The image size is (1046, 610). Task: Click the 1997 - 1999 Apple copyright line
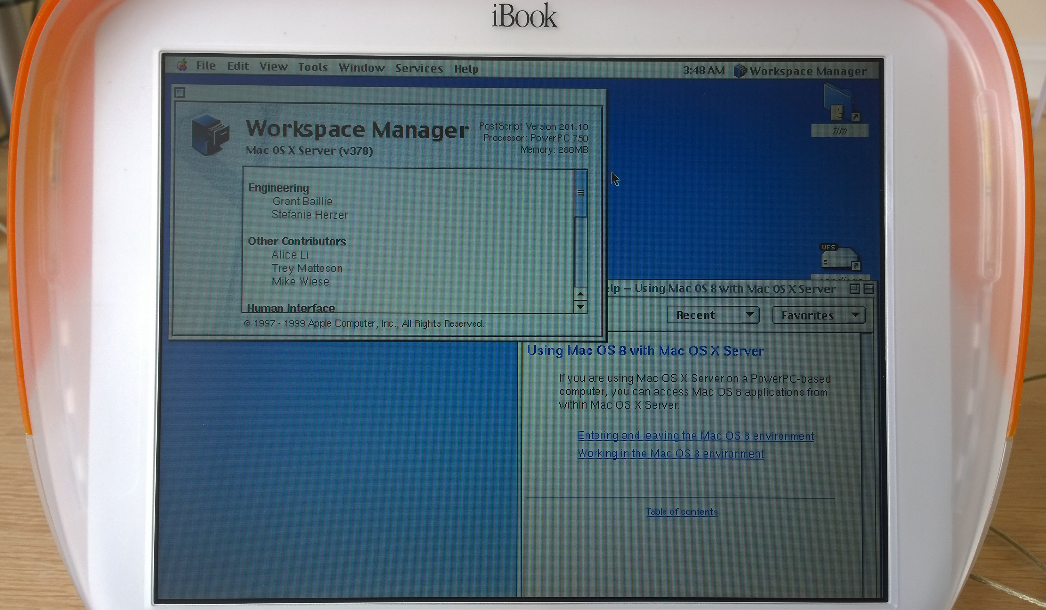coord(364,323)
